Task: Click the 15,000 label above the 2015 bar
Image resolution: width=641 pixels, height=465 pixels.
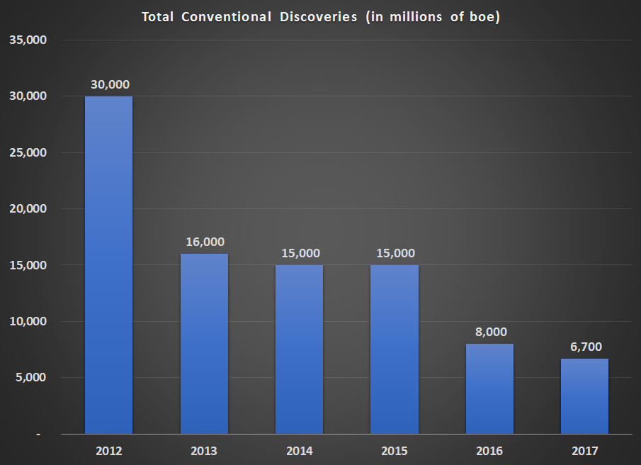Action: click(x=395, y=253)
